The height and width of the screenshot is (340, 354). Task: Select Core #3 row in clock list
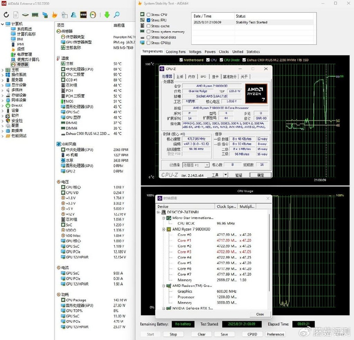pyautogui.click(x=185, y=251)
